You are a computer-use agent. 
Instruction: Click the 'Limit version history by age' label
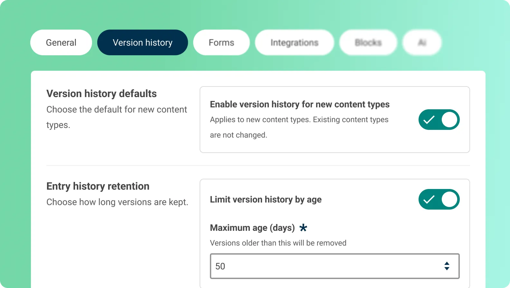pyautogui.click(x=266, y=200)
